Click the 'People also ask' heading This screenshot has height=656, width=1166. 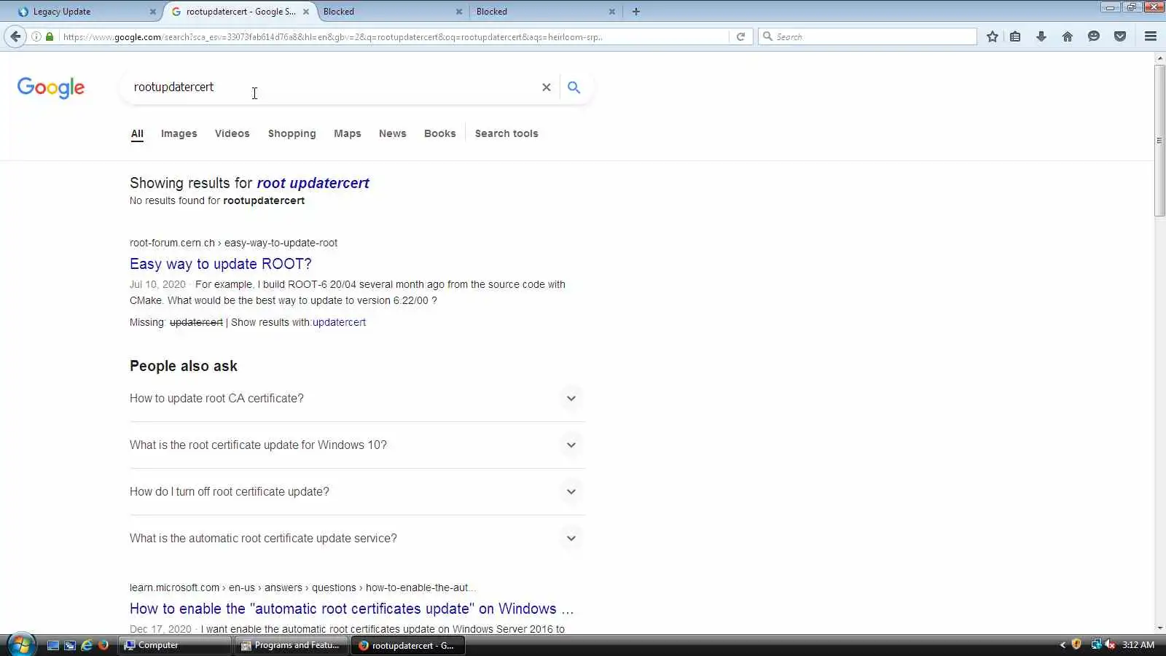point(184,366)
